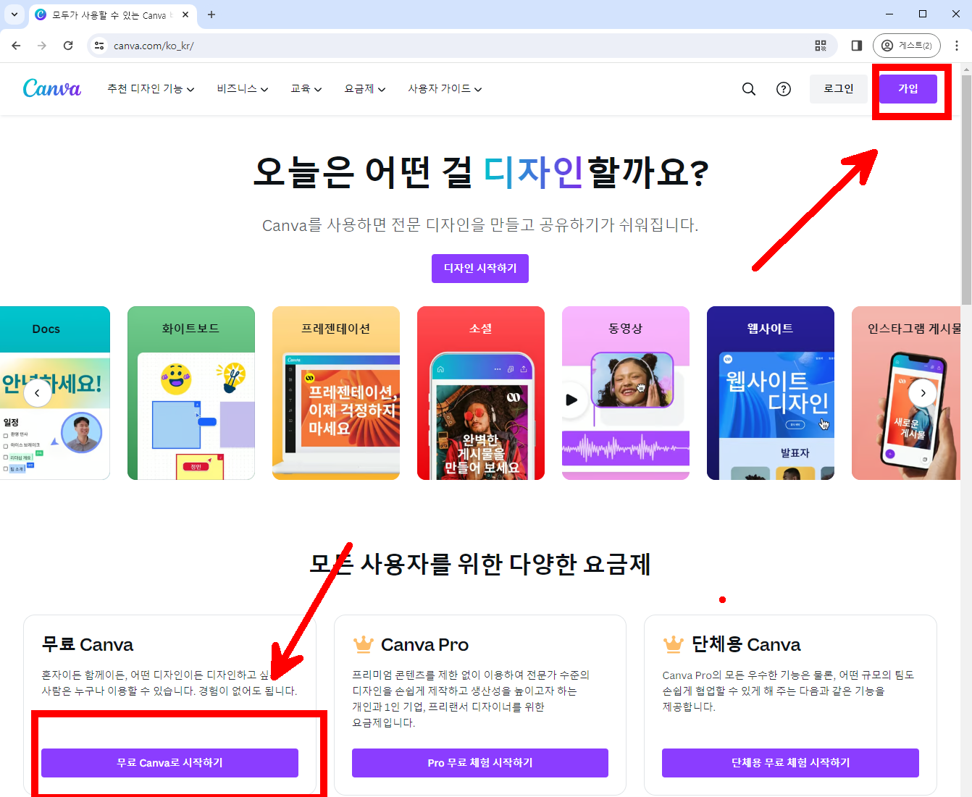Expand the 비즈니스 menu
Screen dimensions: 972x797
pos(243,89)
